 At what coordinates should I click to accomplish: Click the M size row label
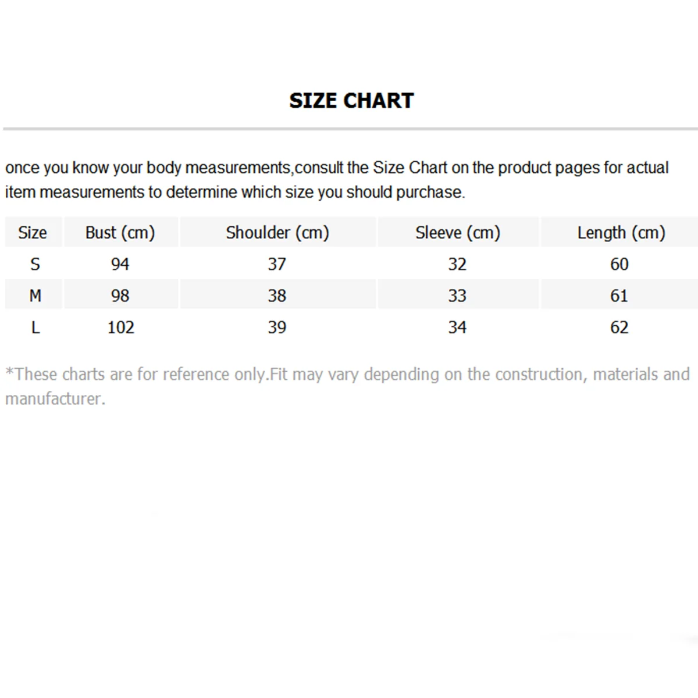pyautogui.click(x=35, y=295)
